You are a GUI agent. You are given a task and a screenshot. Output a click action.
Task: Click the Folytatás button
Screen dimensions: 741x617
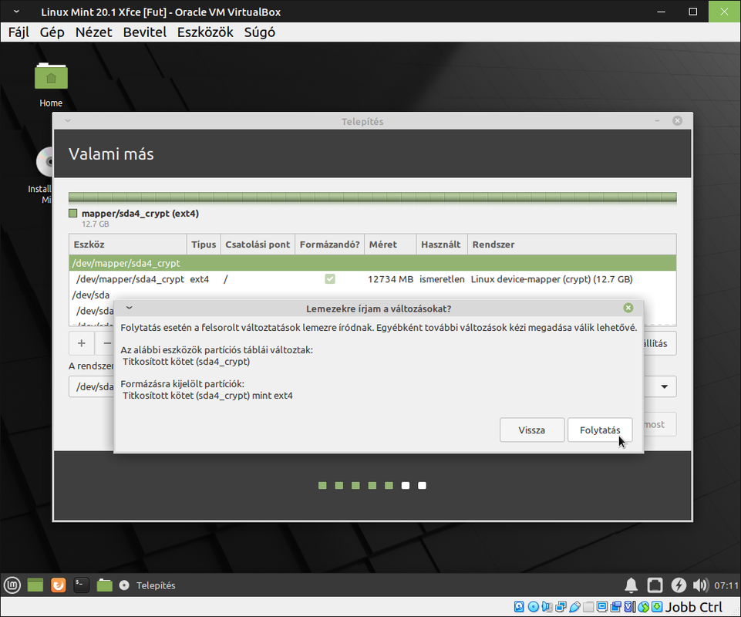[x=600, y=430]
